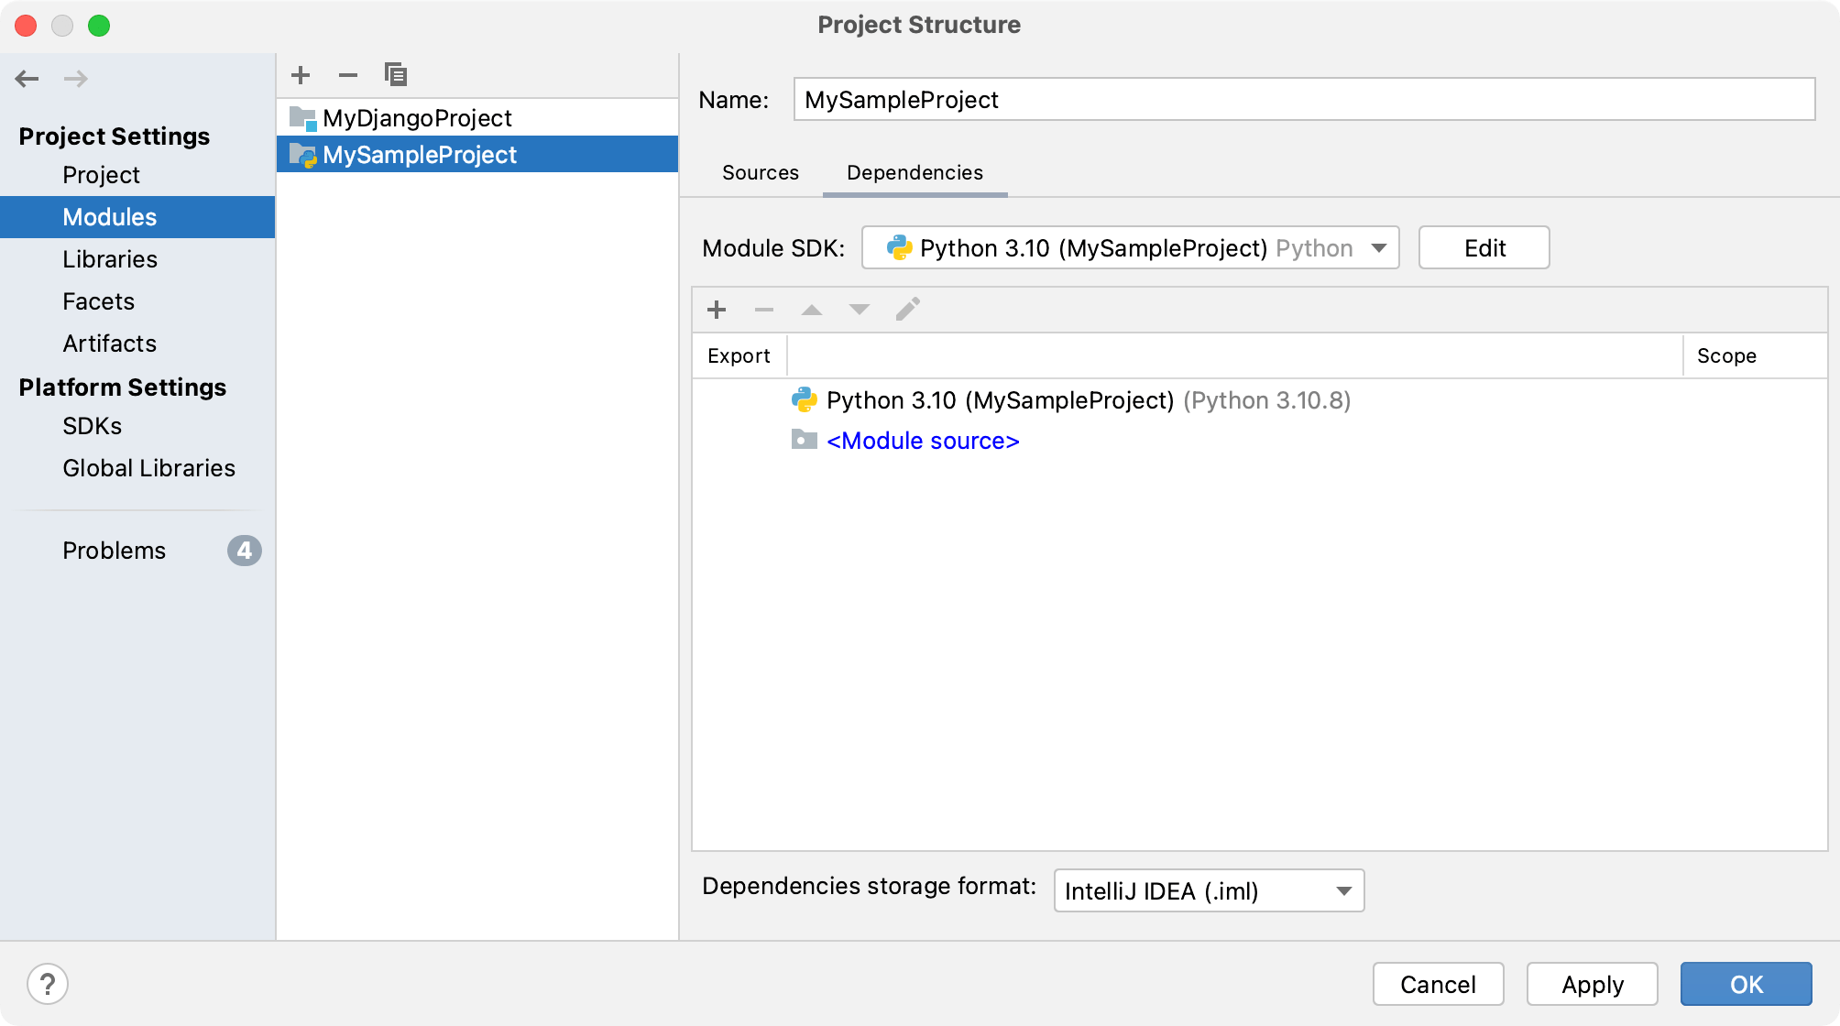Click the Edit button next to Module SDK

click(1483, 247)
